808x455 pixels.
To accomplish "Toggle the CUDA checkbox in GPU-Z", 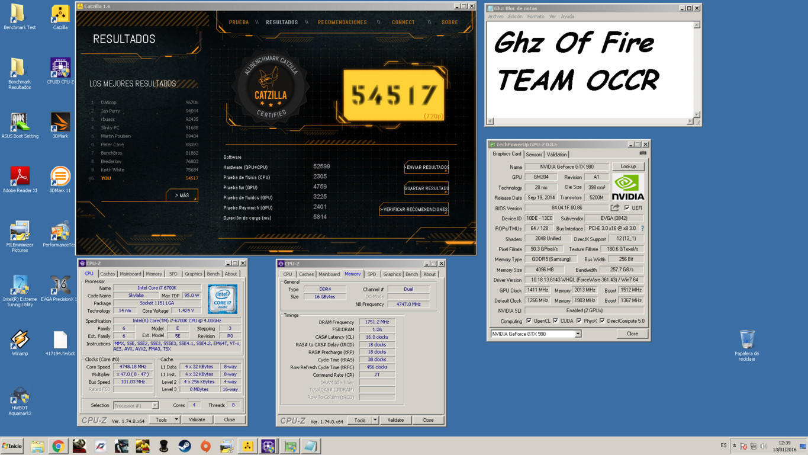I will (555, 321).
